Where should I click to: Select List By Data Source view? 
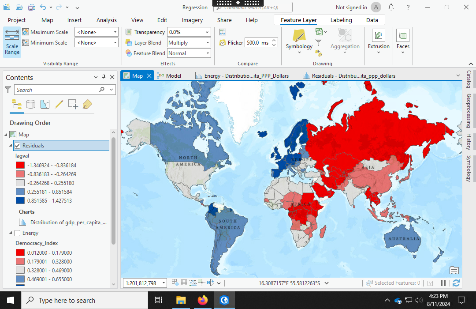tap(30, 104)
